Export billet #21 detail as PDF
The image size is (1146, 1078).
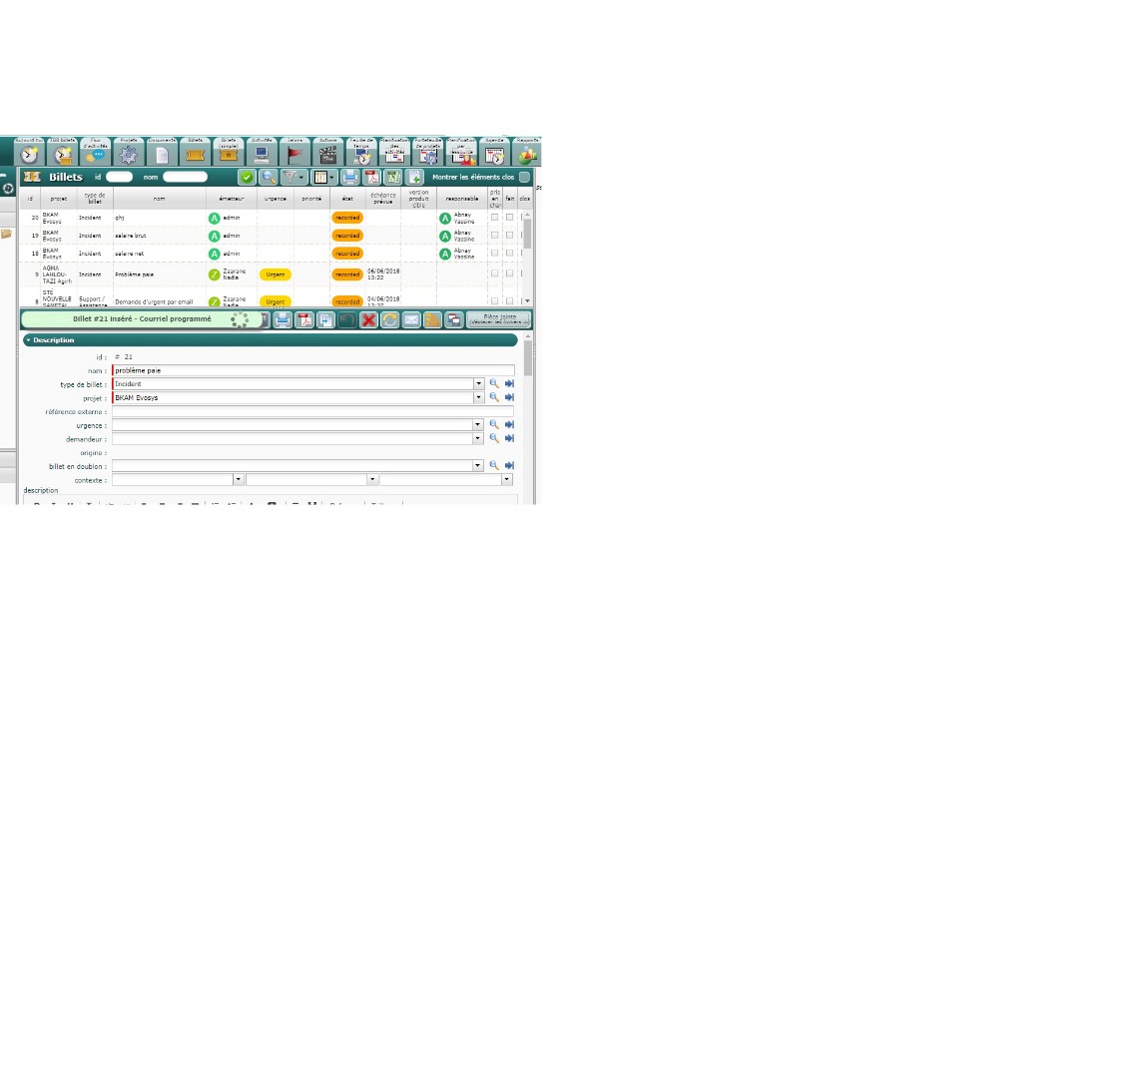tap(304, 320)
